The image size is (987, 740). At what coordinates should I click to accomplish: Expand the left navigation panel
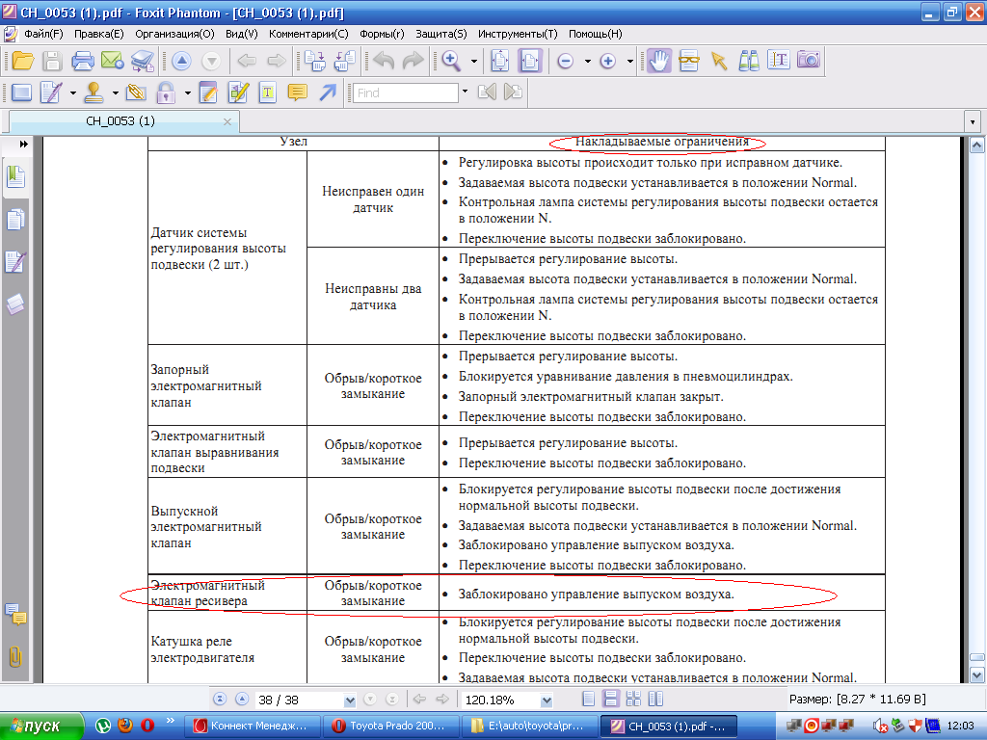(23, 145)
